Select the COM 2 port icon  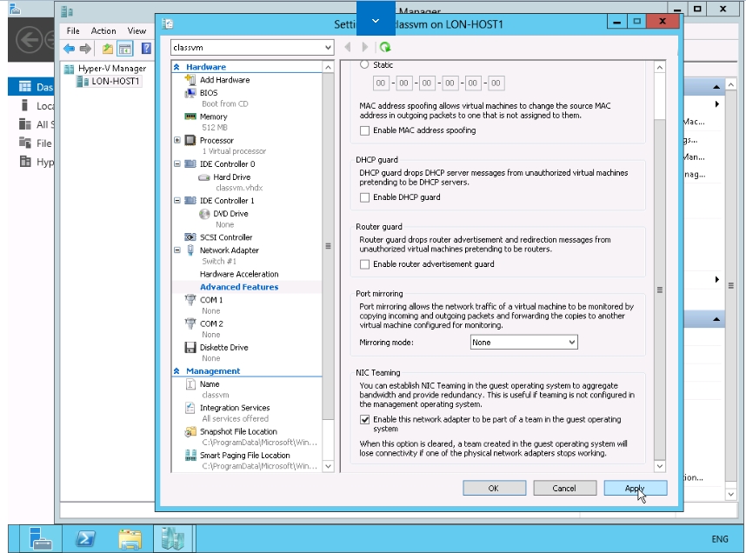tap(190, 323)
